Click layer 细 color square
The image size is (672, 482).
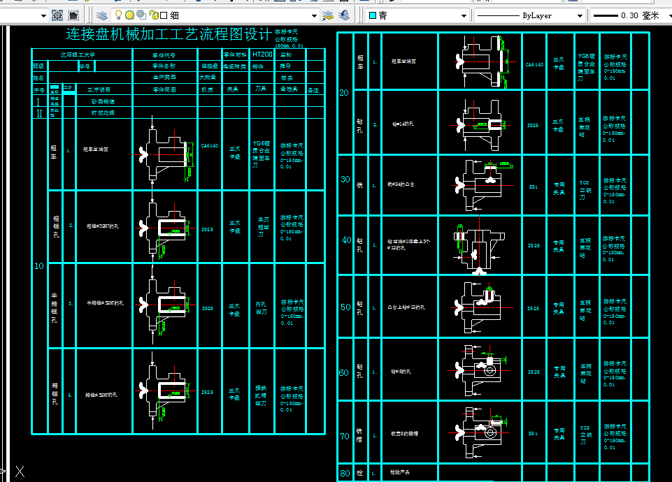pos(164,16)
